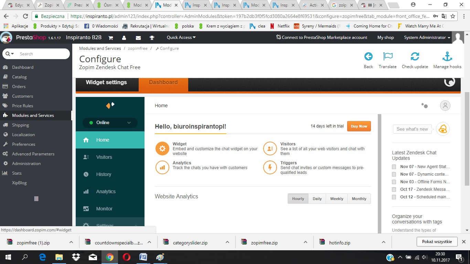Open Visitors in the chat sidebar
The image size is (470, 264).
click(x=110, y=157)
